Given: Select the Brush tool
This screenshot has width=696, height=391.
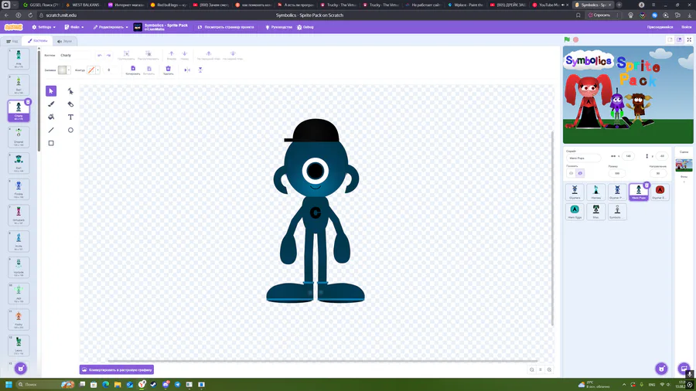Looking at the screenshot, I should coord(51,104).
